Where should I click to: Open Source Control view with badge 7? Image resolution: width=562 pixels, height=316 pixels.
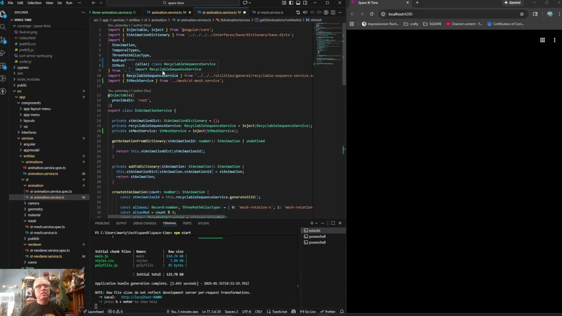coord(3,41)
